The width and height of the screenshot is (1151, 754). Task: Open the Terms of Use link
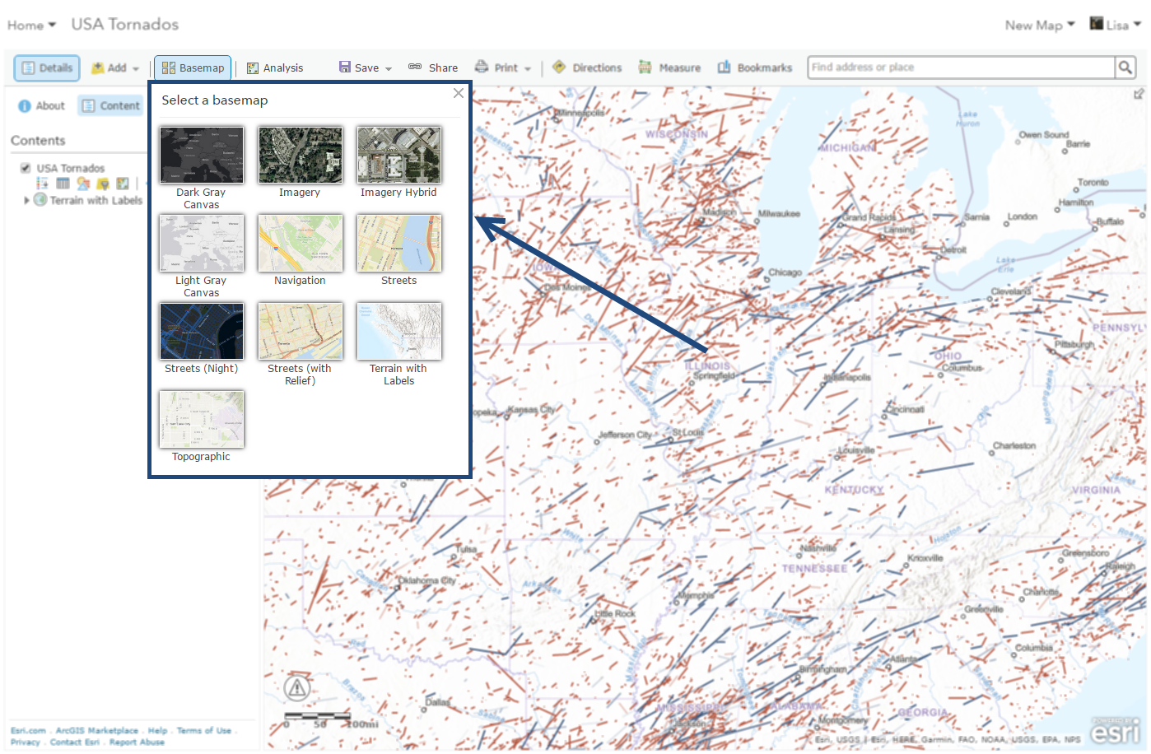(x=203, y=731)
